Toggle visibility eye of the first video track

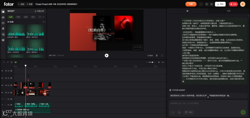(x=6, y=71)
